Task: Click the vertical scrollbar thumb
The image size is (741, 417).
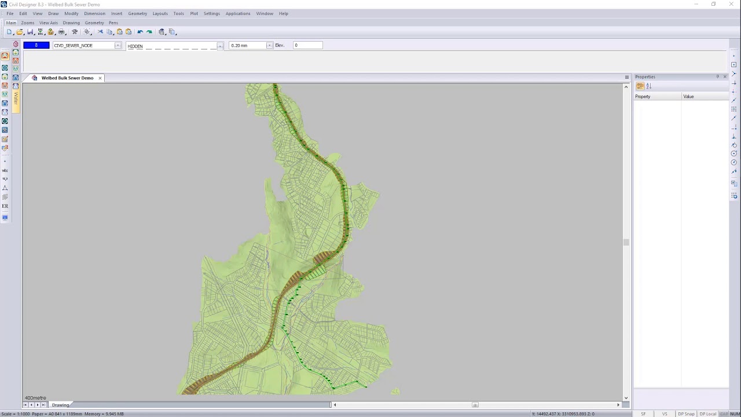Action: 626,242
